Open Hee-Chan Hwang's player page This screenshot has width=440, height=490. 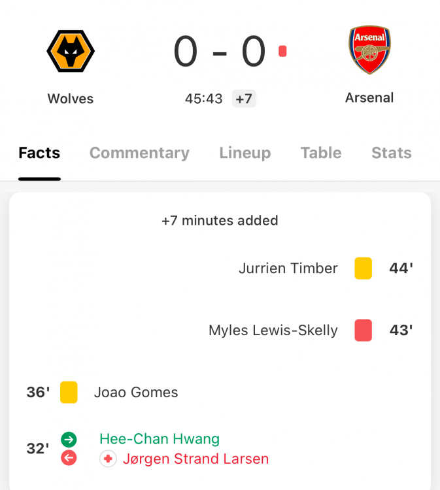click(160, 439)
